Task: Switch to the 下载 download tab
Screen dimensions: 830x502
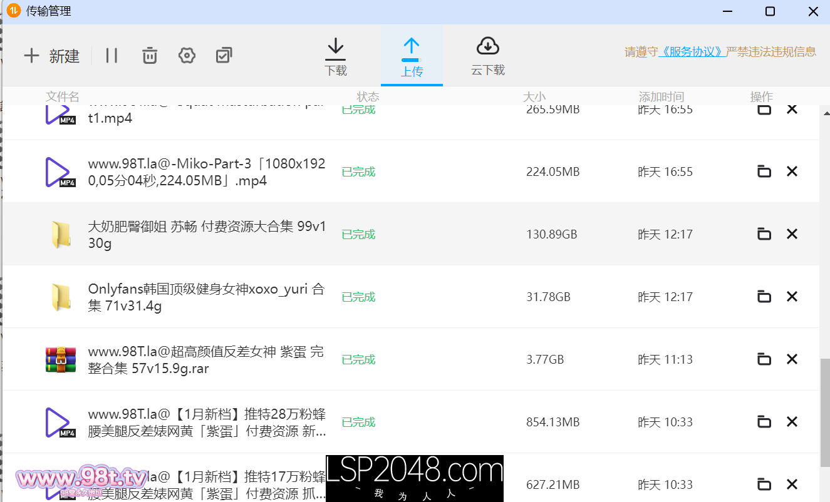Action: tap(336, 57)
